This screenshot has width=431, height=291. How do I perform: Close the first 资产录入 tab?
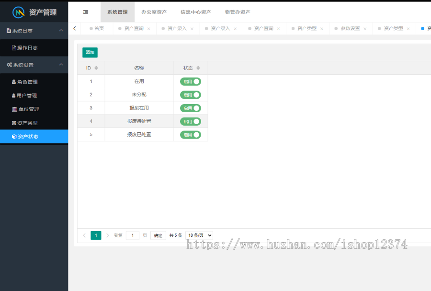click(x=192, y=29)
